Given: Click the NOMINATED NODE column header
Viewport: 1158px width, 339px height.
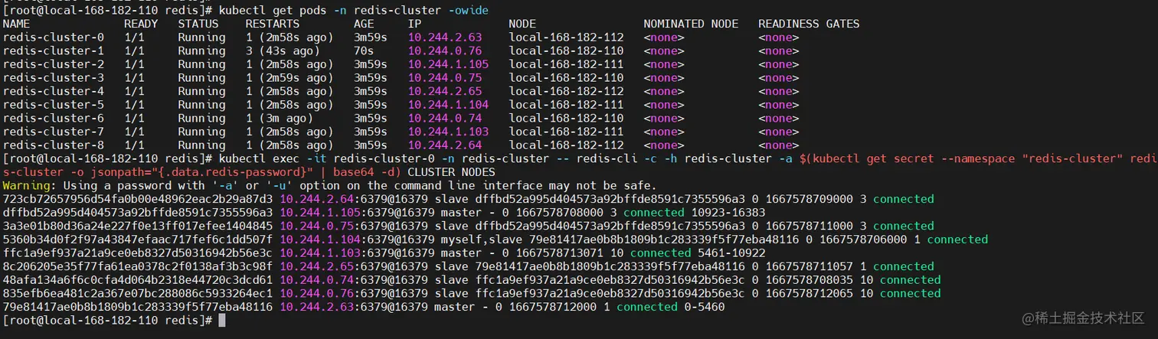Looking at the screenshot, I should (x=691, y=24).
